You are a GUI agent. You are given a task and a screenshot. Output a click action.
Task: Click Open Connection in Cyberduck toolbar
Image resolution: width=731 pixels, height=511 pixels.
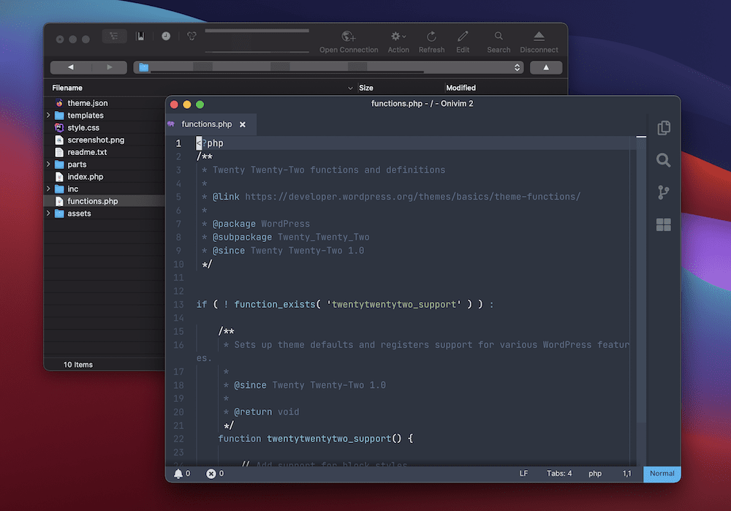[349, 42]
